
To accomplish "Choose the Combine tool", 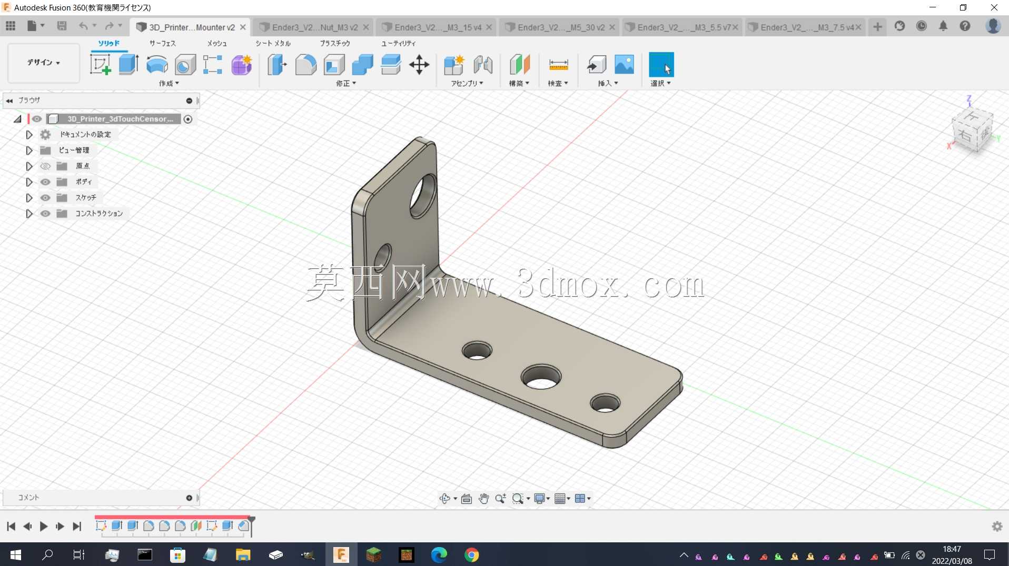I will [362, 65].
